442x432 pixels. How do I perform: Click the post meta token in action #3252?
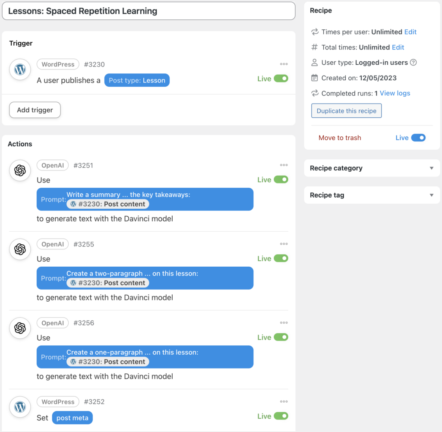point(72,418)
